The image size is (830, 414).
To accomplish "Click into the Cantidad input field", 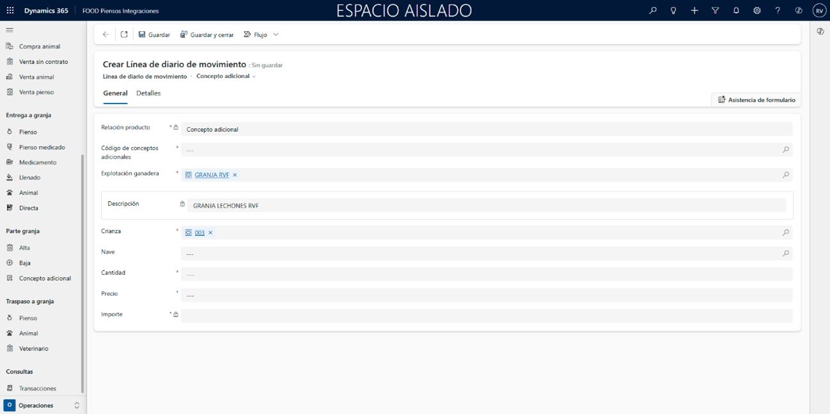I will coord(486,275).
